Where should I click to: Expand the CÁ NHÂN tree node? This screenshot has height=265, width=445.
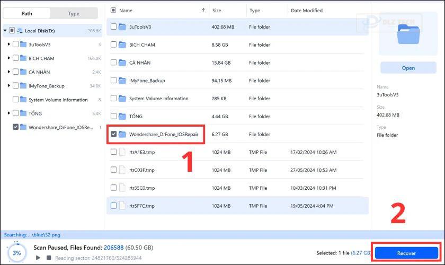click(x=9, y=72)
